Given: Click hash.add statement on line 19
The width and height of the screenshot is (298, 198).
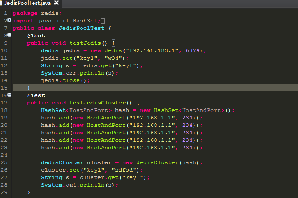Looking at the screenshot, I should (122, 118).
